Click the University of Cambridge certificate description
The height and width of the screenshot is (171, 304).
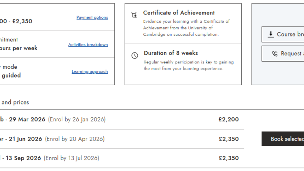pyautogui.click(x=186, y=28)
